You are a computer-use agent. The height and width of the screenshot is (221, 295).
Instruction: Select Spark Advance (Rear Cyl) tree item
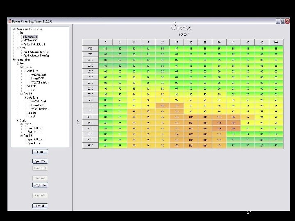(x=36, y=56)
